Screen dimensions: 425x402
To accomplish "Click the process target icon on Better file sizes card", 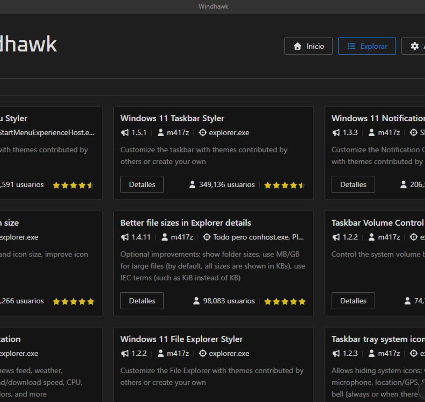I will (206, 237).
